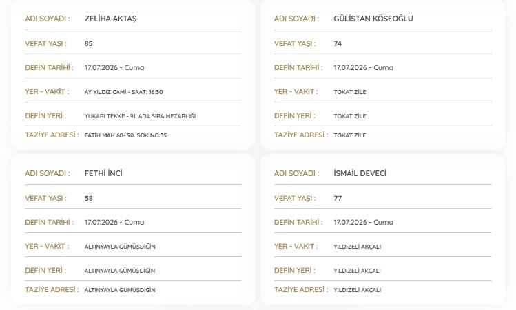The width and height of the screenshot is (516, 310).
Task: Click the name İSMAİL DEVECİ
Action: [360, 173]
